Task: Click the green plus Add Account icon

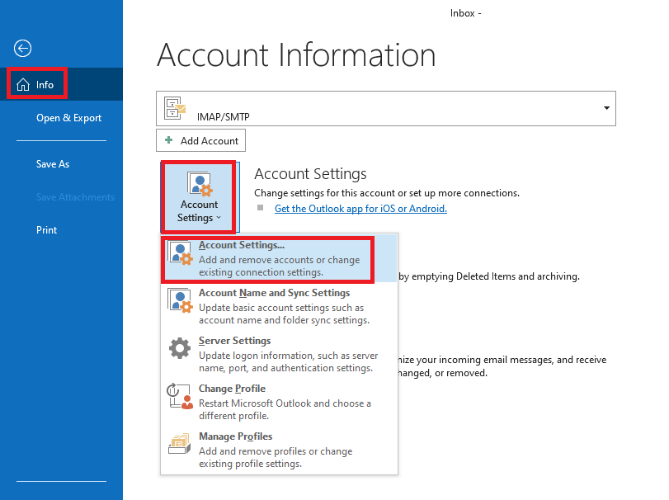Action: coord(169,140)
